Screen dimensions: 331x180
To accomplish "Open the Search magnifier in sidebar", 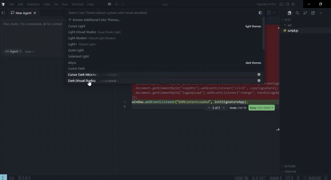I will (x=297, y=13).
